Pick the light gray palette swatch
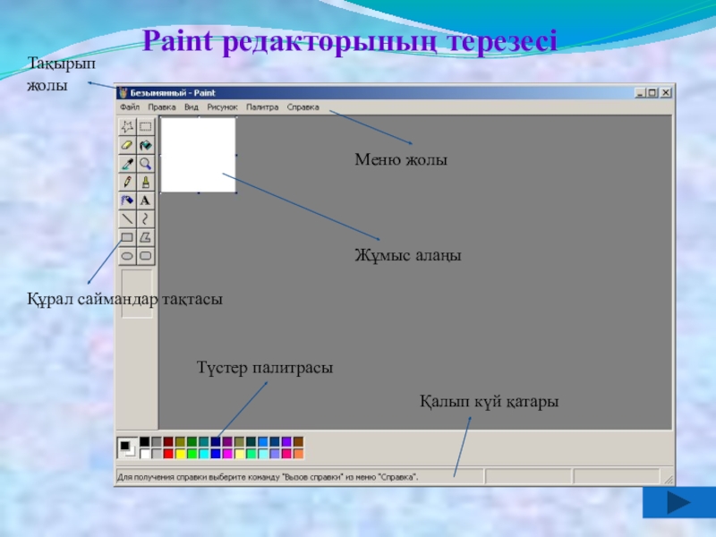 point(156,454)
